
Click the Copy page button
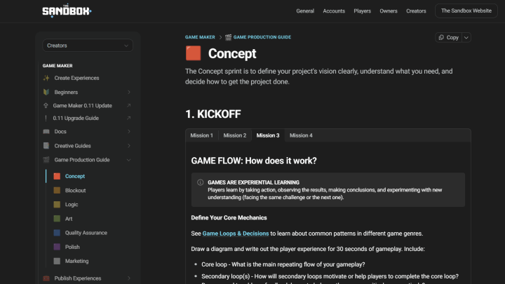coord(449,37)
